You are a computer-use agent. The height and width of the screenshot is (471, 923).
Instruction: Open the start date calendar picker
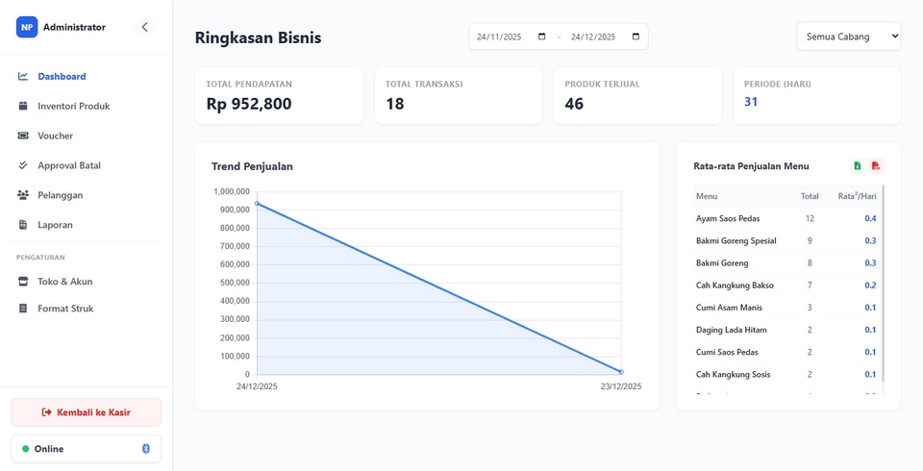(542, 37)
